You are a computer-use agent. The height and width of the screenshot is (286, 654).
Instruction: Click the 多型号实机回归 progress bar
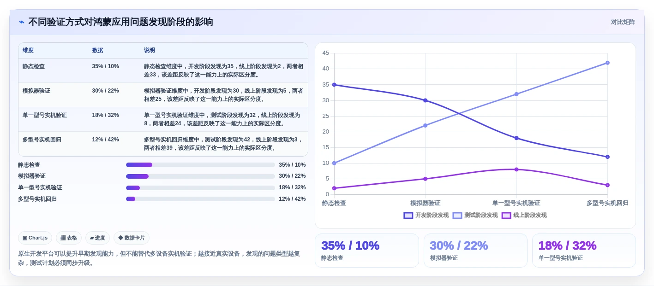[200, 199]
